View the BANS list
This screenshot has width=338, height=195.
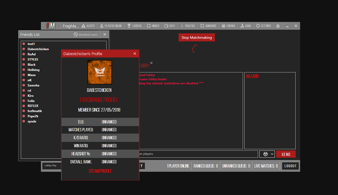click(245, 26)
